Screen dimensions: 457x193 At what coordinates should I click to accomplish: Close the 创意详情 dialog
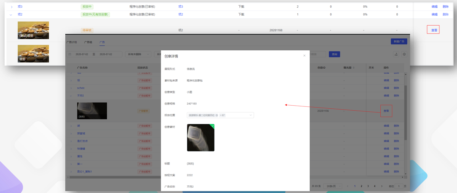tap(304, 56)
